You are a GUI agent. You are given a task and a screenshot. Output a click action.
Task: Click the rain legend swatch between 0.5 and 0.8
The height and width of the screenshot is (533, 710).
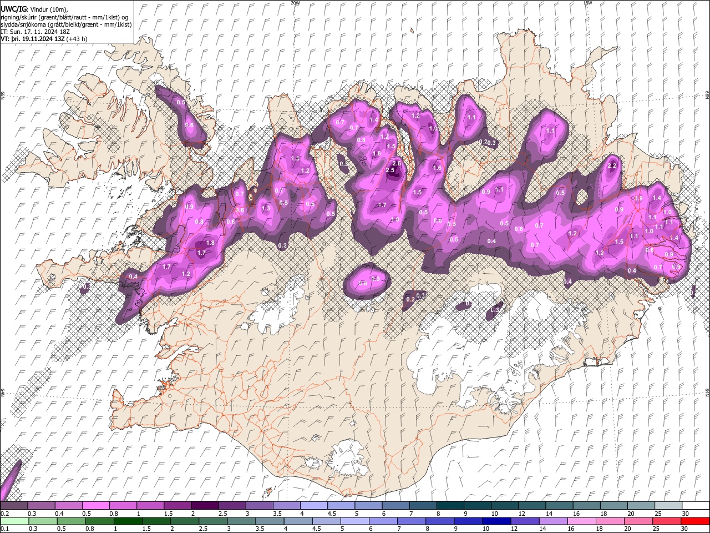[x=71, y=521]
